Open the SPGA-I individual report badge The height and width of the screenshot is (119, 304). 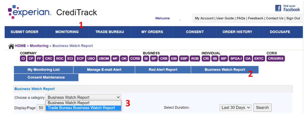[236, 58]
